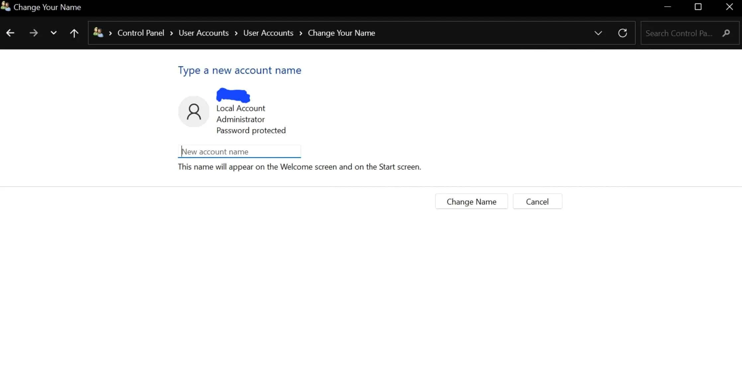Click the User Accounts breadcrumb icon
Image resolution: width=742 pixels, height=365 pixels.
[98, 33]
